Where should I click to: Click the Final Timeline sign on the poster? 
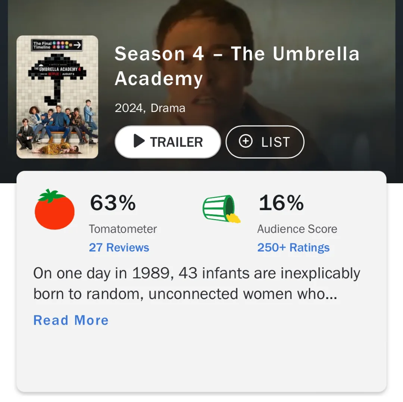click(57, 46)
